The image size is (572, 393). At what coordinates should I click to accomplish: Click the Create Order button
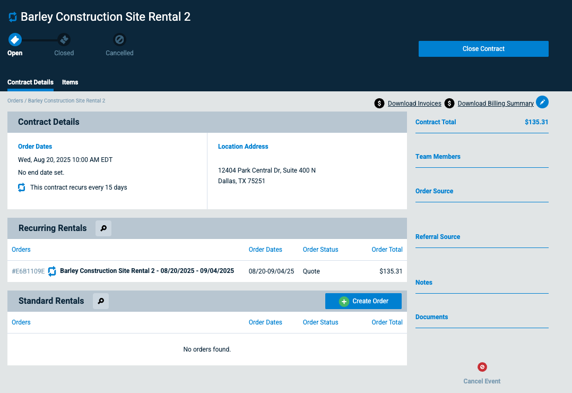click(x=363, y=301)
